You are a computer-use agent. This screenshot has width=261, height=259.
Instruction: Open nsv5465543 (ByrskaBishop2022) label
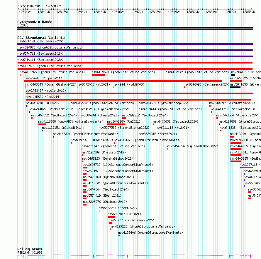(51, 84)
